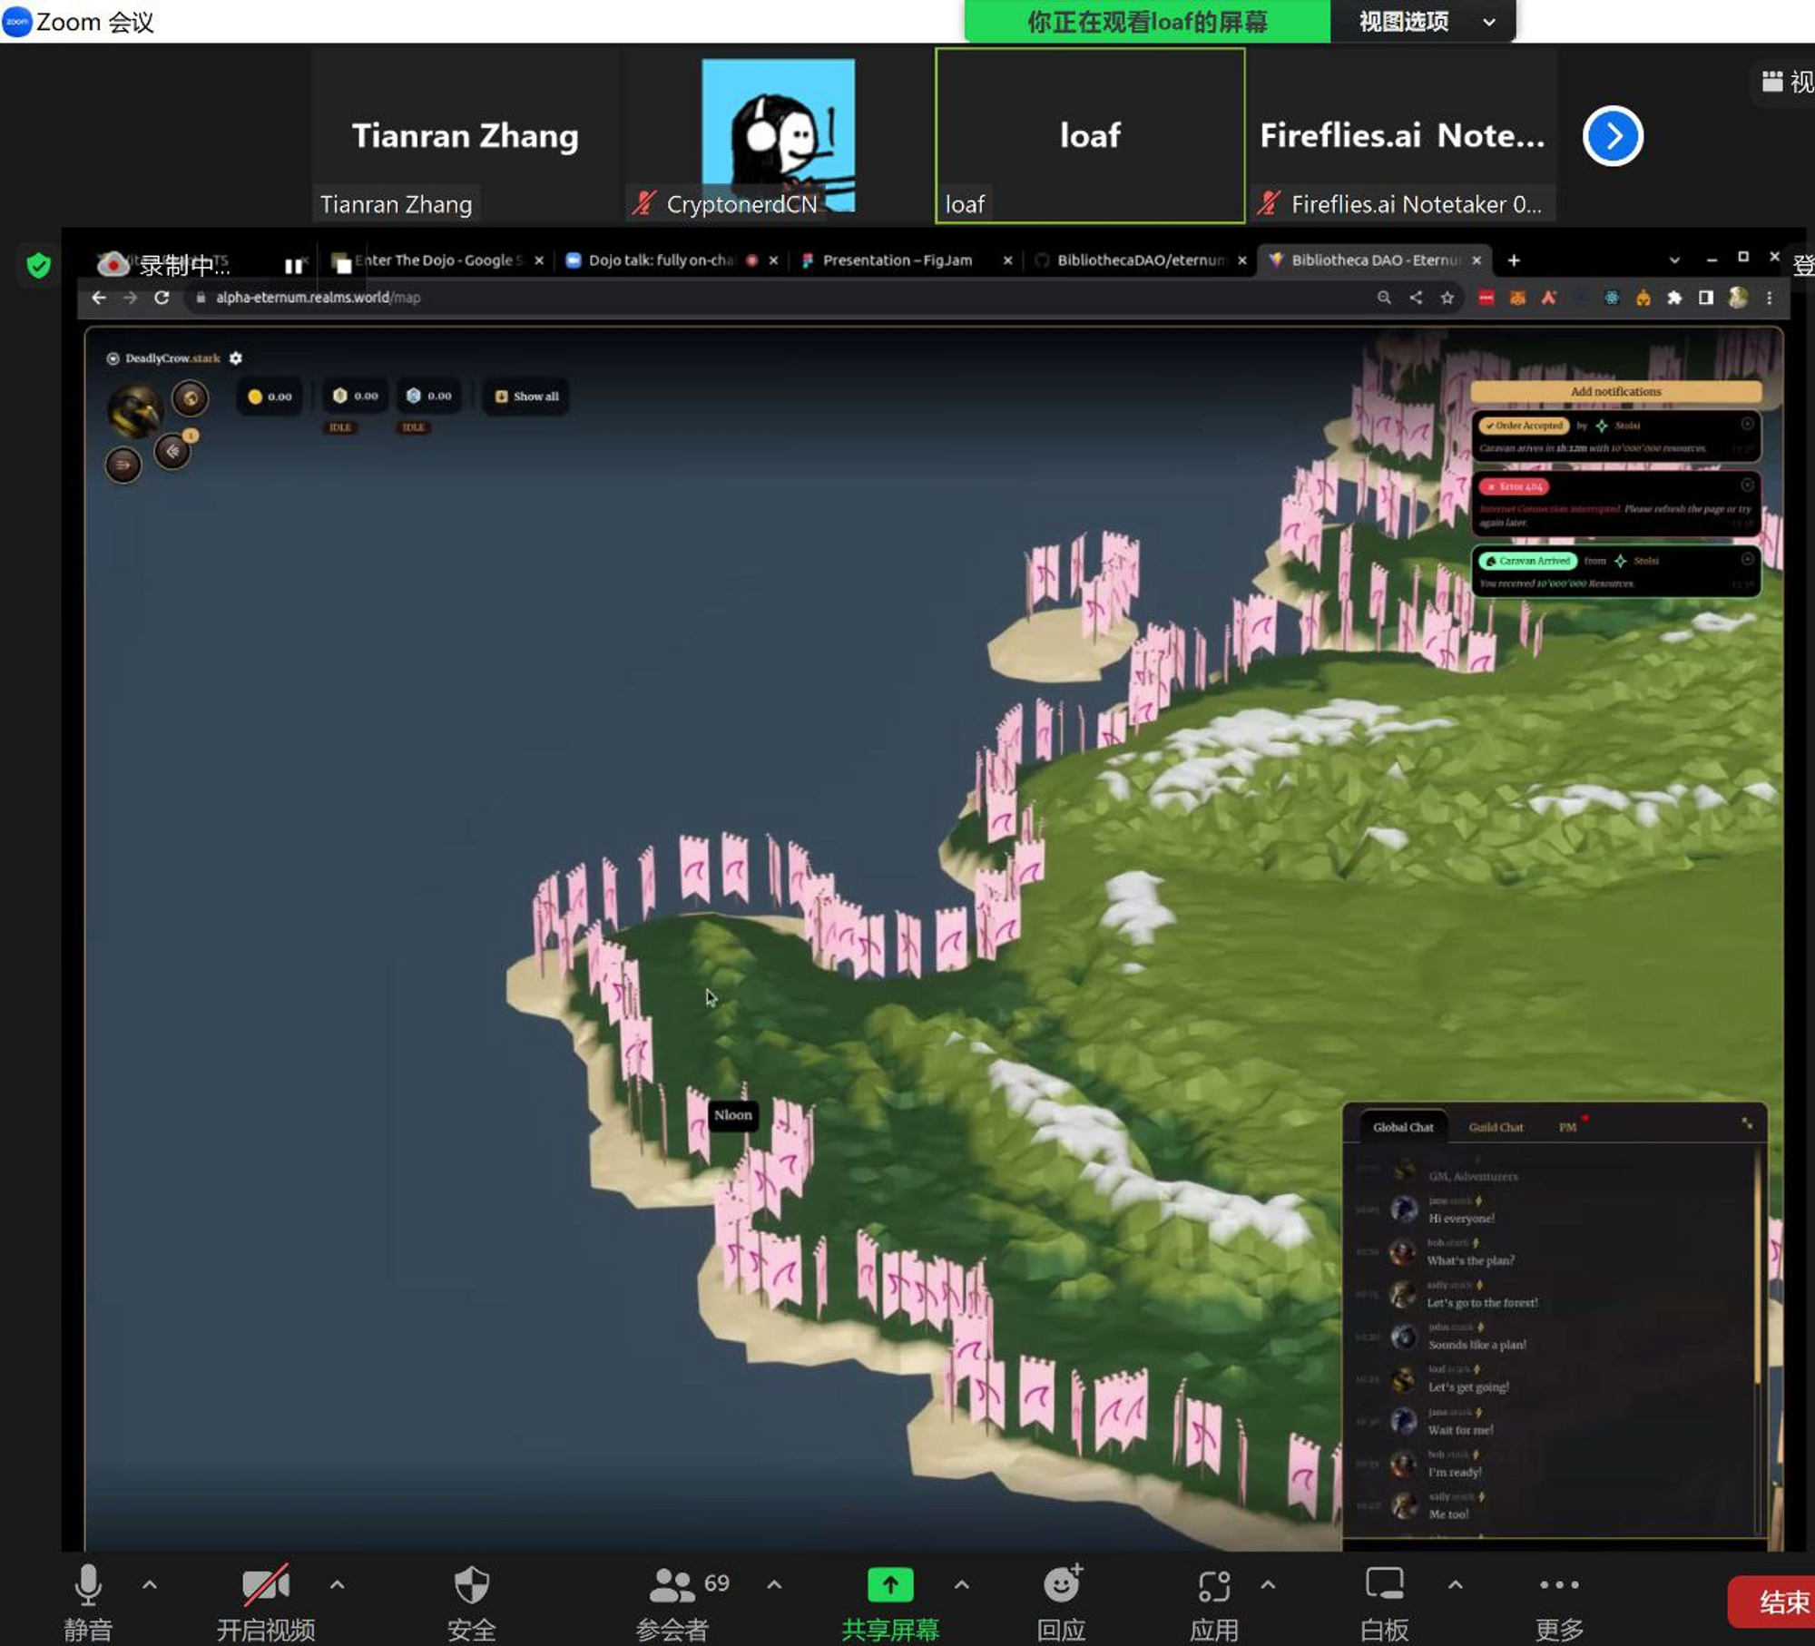The height and width of the screenshot is (1646, 1815).
Task: Select the Bibliotheca DAO - Eternum tab
Action: tap(1376, 260)
